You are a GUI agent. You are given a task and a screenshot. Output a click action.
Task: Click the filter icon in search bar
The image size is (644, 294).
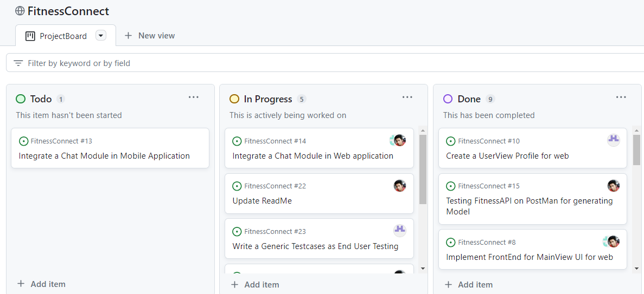click(18, 63)
